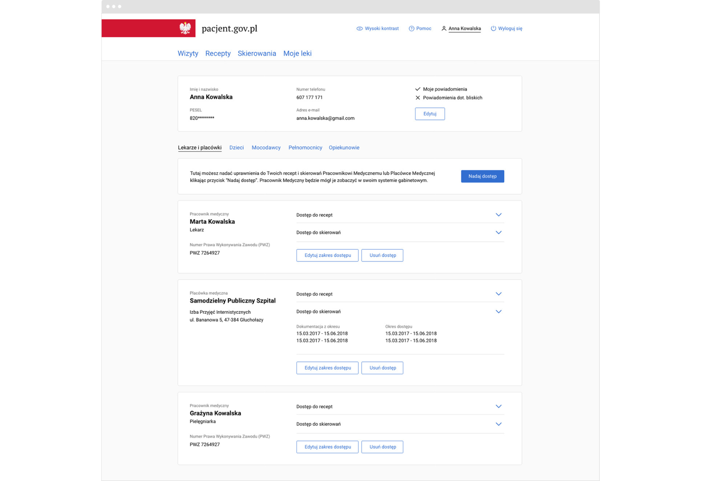Viewport: 701px width, 481px height.
Task: Click the eye icon for high contrast
Action: [x=359, y=28]
